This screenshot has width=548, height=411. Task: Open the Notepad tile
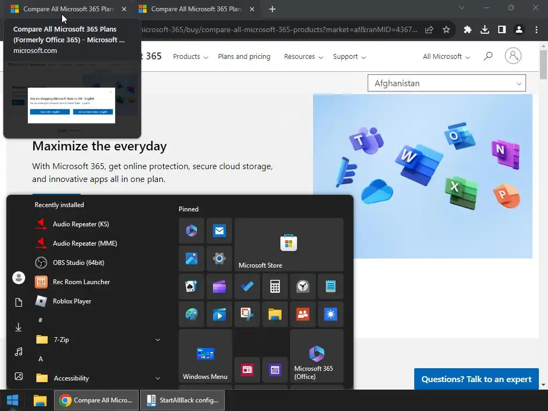pyautogui.click(x=331, y=286)
